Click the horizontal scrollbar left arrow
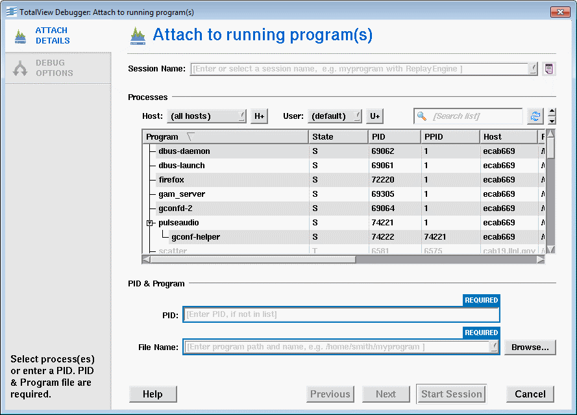577x415 pixels. tap(146, 260)
